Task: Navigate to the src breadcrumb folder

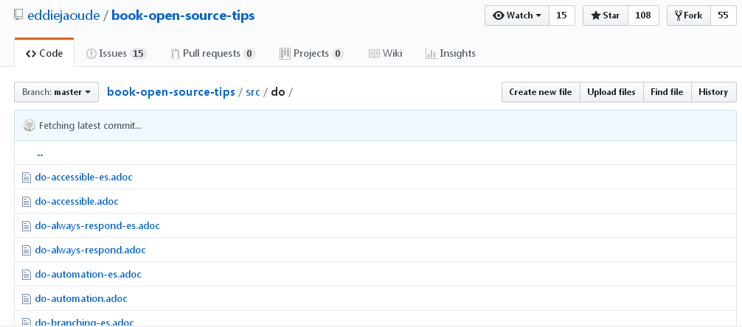Action: point(253,91)
